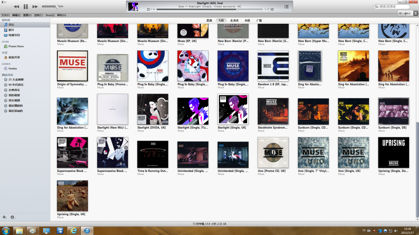Open 影片 in the library sidebar
The width and height of the screenshot is (419, 235).
25,30
